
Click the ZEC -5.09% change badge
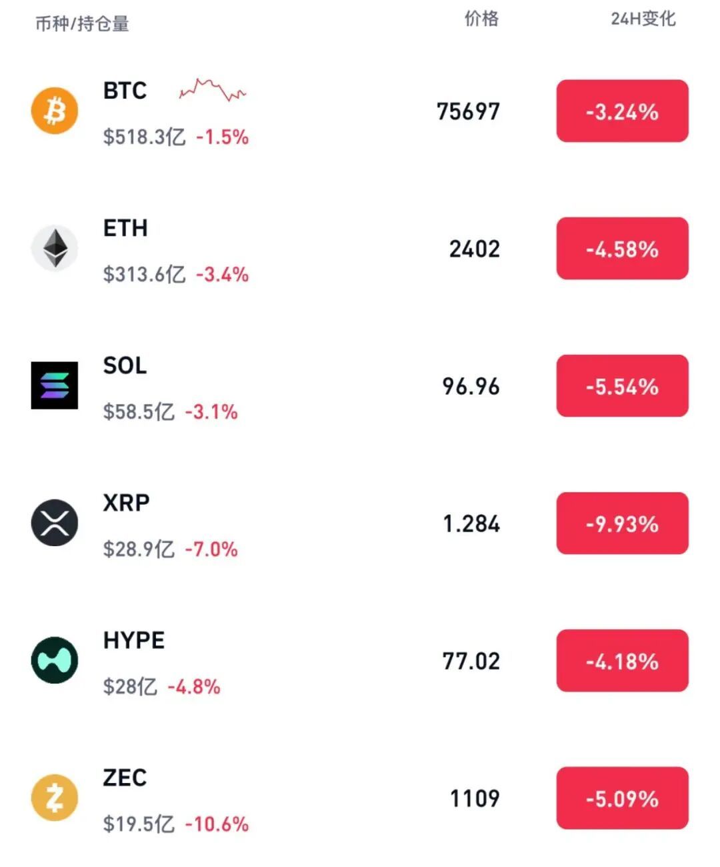point(622,798)
